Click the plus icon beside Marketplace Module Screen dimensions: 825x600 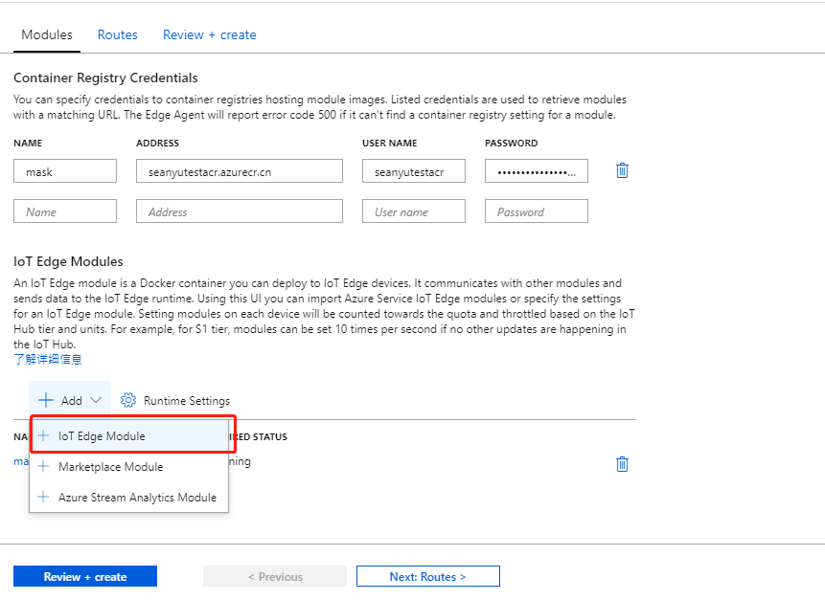point(42,467)
